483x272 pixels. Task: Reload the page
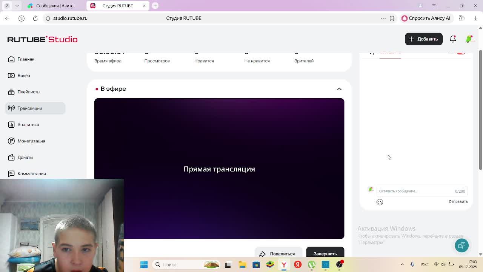(x=35, y=18)
